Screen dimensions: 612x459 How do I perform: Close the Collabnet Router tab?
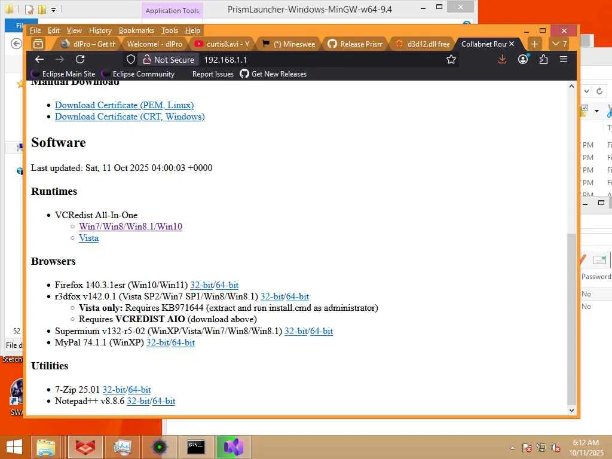(x=512, y=44)
